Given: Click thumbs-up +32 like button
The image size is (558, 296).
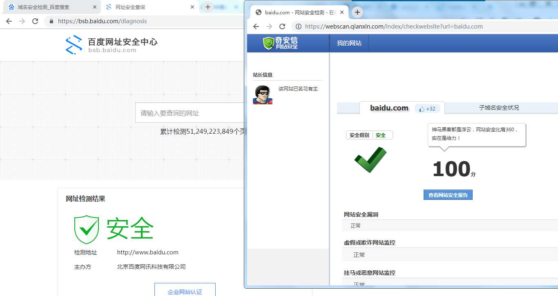Looking at the screenshot, I should click(x=427, y=109).
